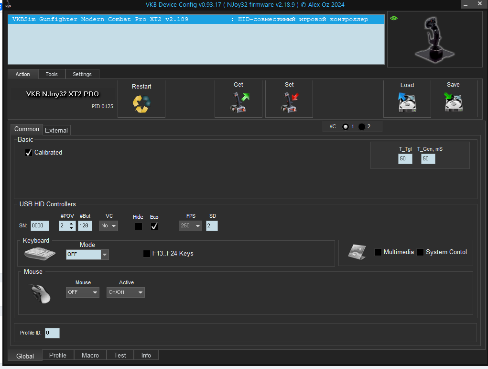Screen dimensions: 488x369
Task: Click the Get joystick icon
Action: [x=239, y=102]
